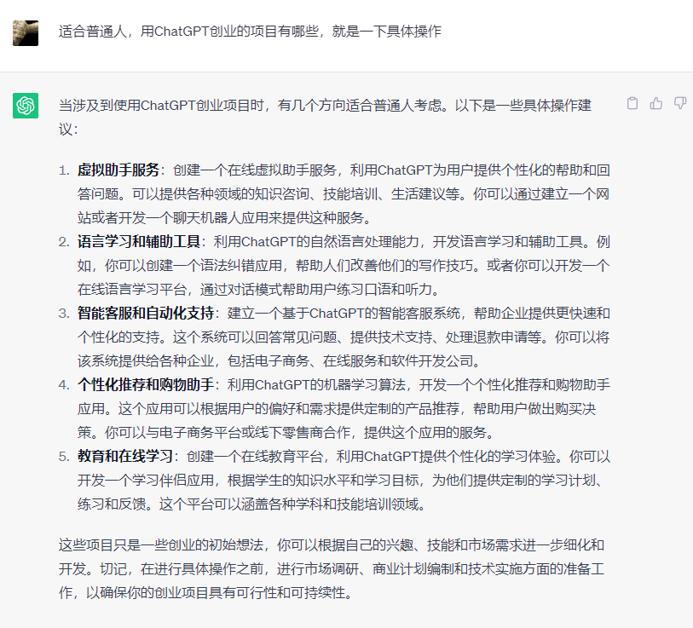The image size is (693, 628).
Task: Click list number 1 in the response
Action: tap(63, 170)
